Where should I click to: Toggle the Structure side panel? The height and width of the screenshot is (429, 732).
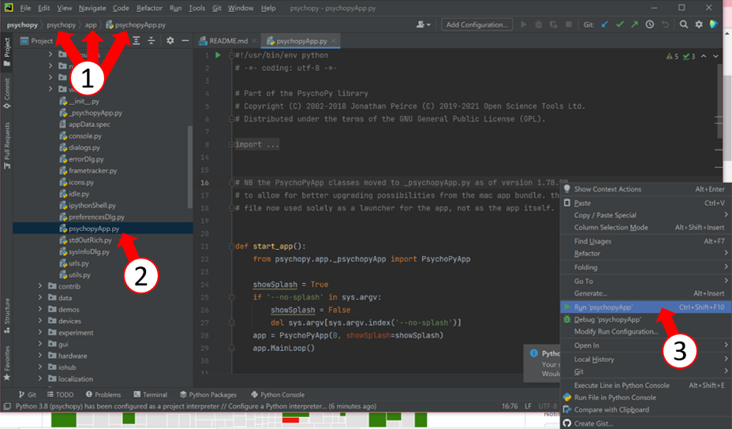coord(7,312)
